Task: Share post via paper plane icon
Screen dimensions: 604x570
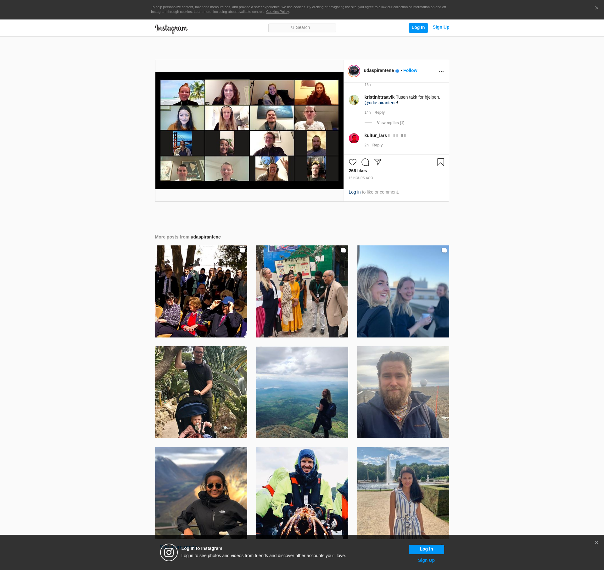Action: 377,162
